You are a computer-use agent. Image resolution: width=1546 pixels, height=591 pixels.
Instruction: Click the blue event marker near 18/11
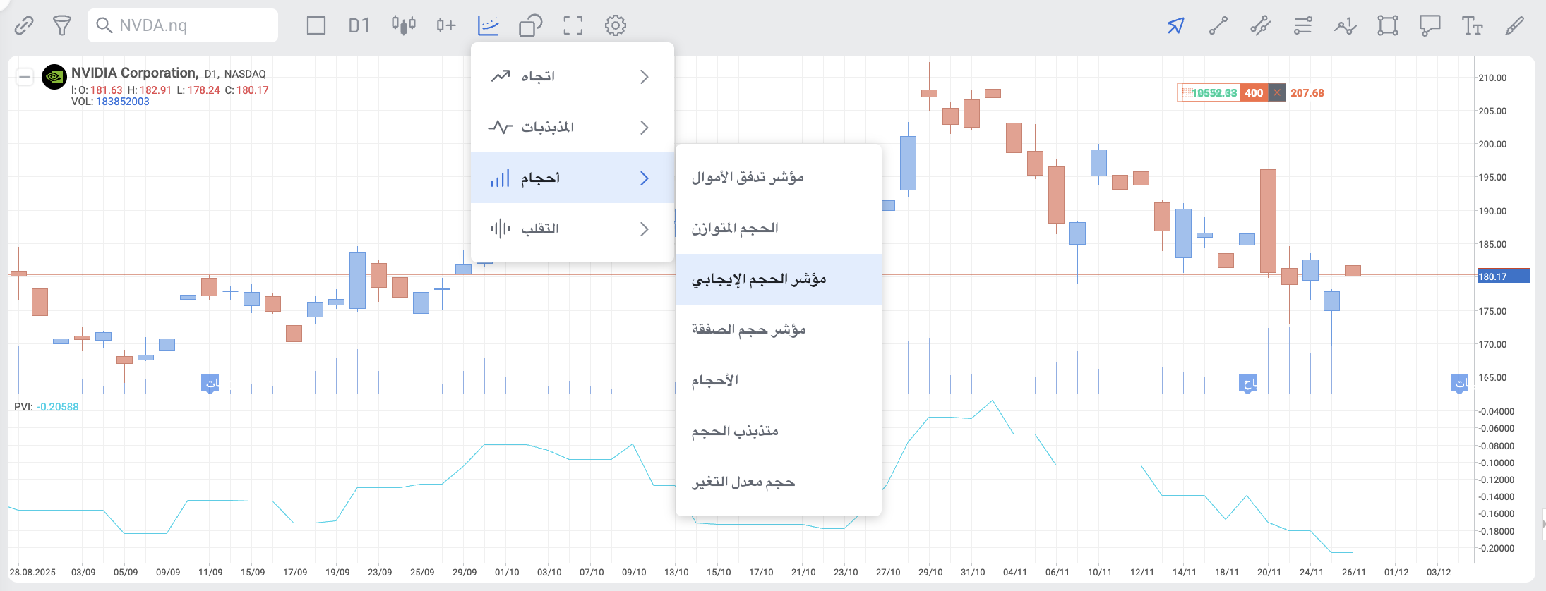tap(1248, 384)
